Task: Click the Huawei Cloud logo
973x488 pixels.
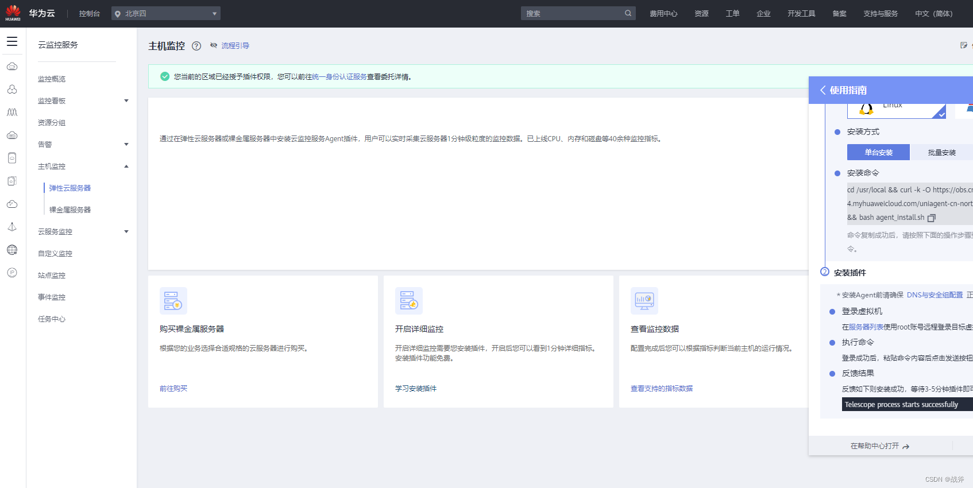Action: coord(13,13)
